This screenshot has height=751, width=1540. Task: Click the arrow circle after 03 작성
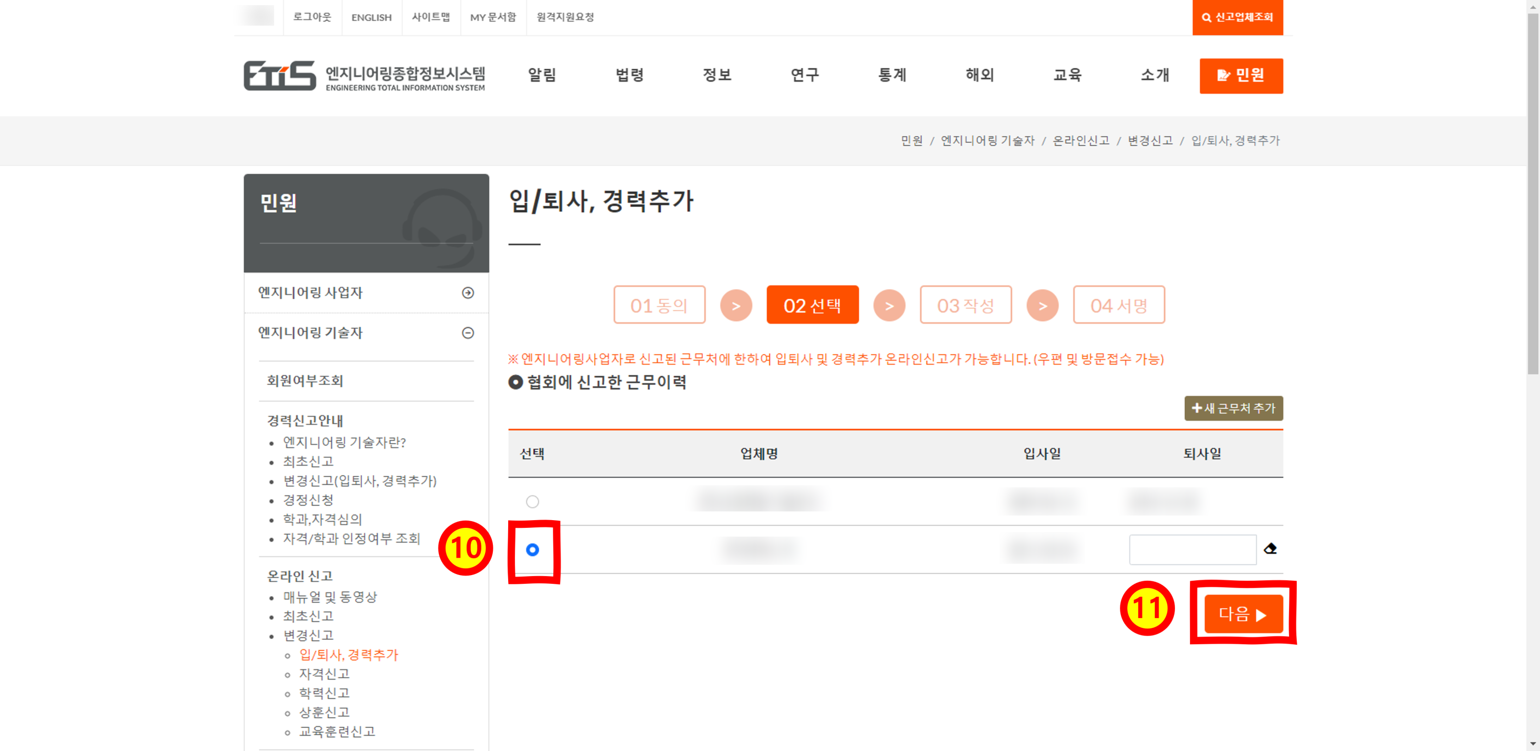(x=1042, y=305)
